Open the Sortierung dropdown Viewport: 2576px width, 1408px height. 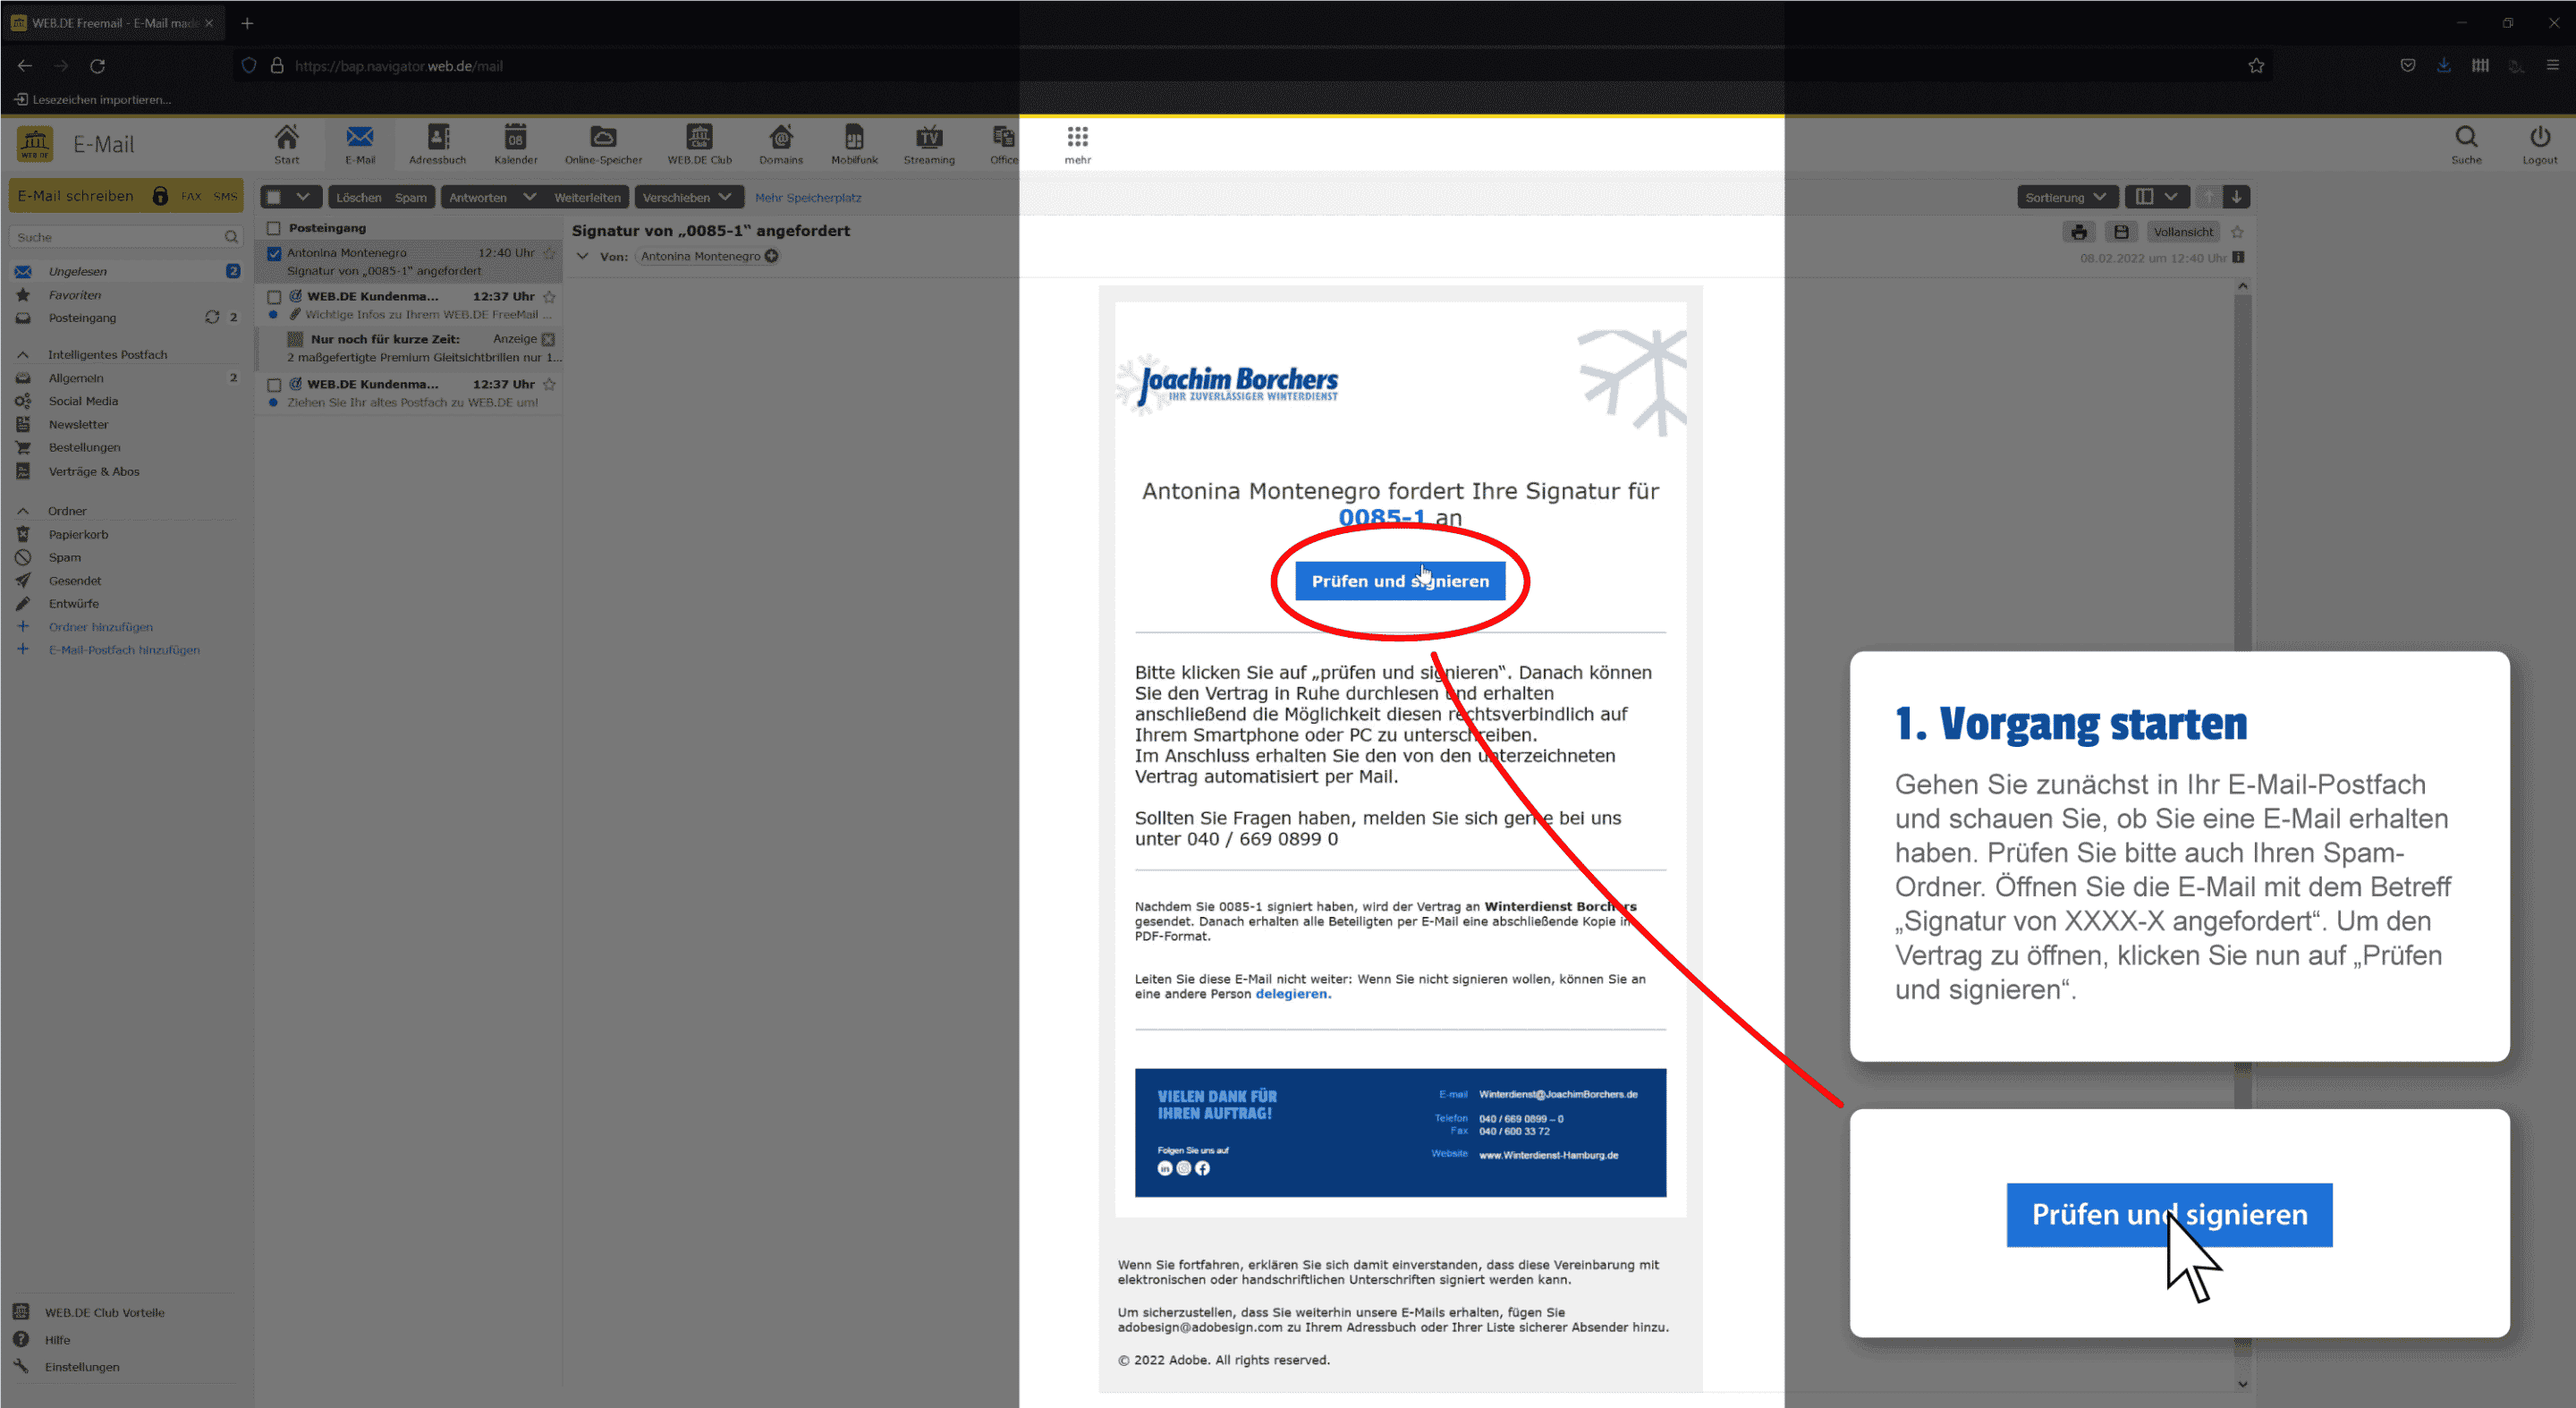pos(2065,197)
